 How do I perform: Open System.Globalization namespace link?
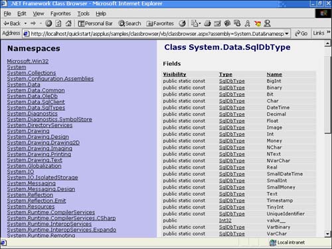point(34,166)
